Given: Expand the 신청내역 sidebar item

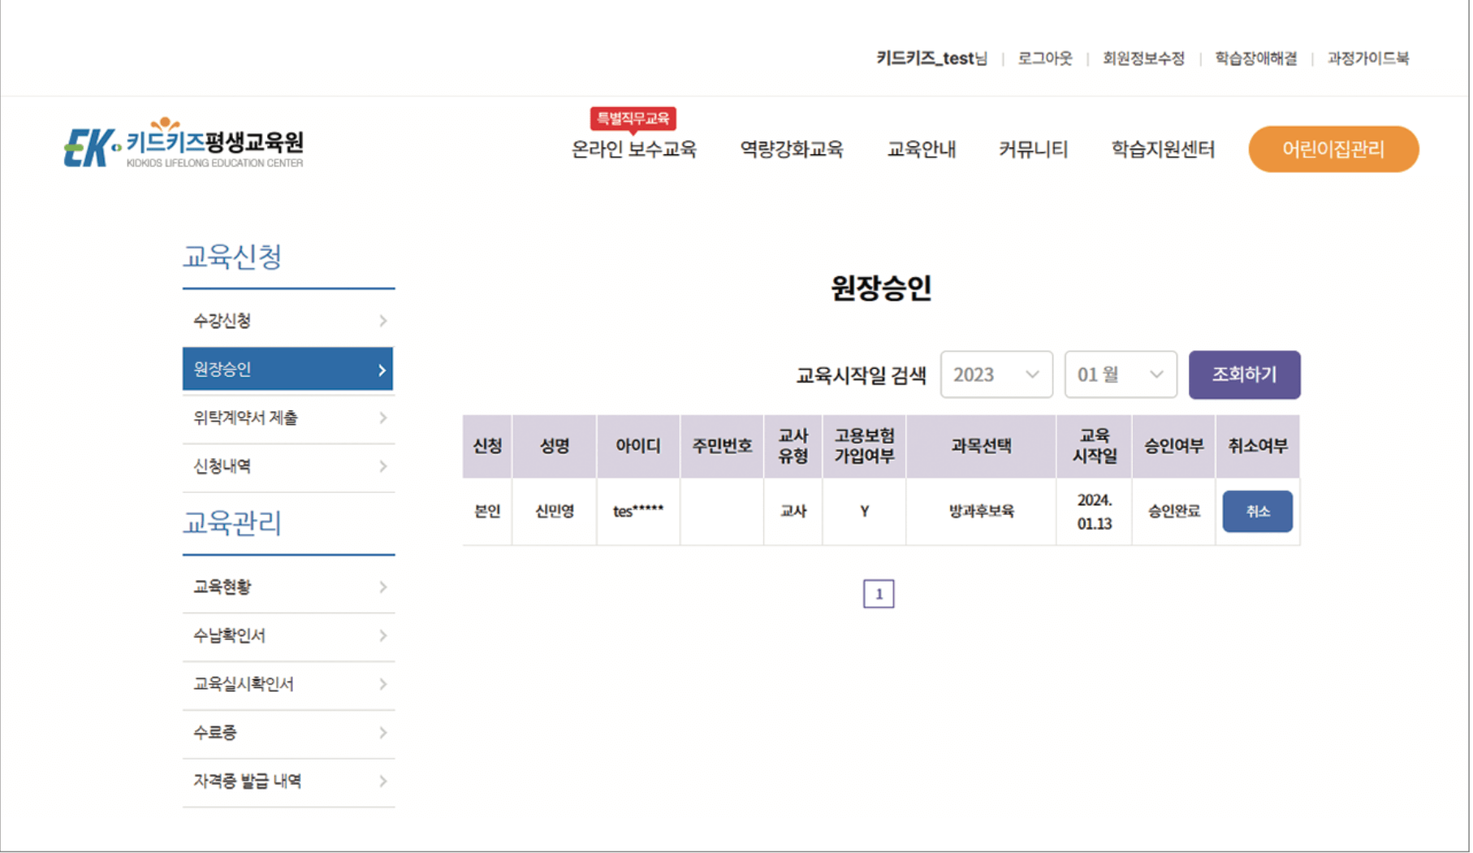Looking at the screenshot, I should tap(288, 466).
